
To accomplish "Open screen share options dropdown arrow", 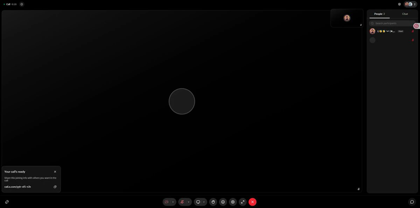I will click(204, 202).
